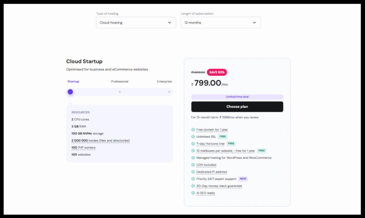Select the Startup plan tab

click(73, 81)
